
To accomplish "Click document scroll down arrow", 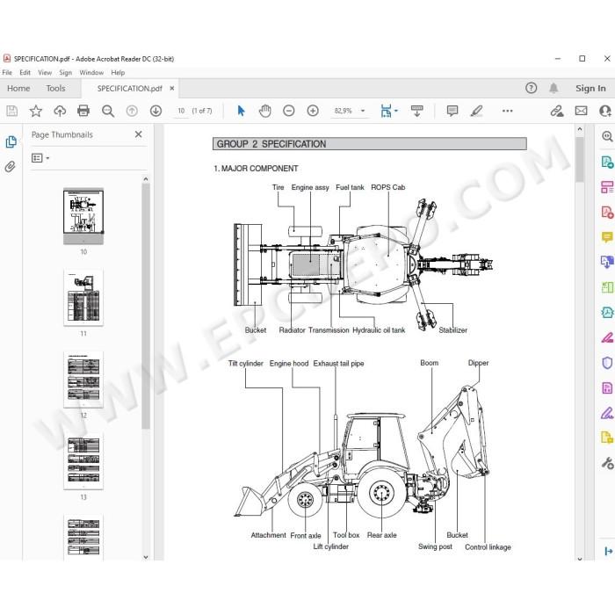I will tap(580, 558).
